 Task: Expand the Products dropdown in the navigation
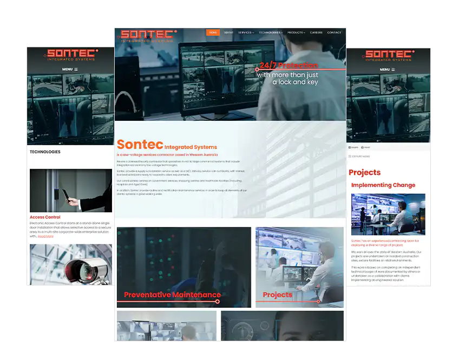click(x=296, y=33)
